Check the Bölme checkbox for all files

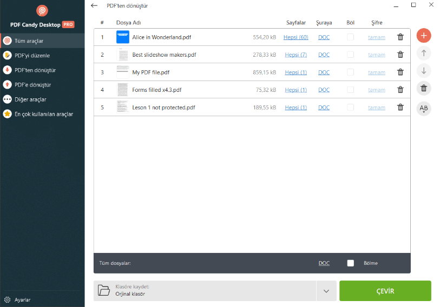351,263
